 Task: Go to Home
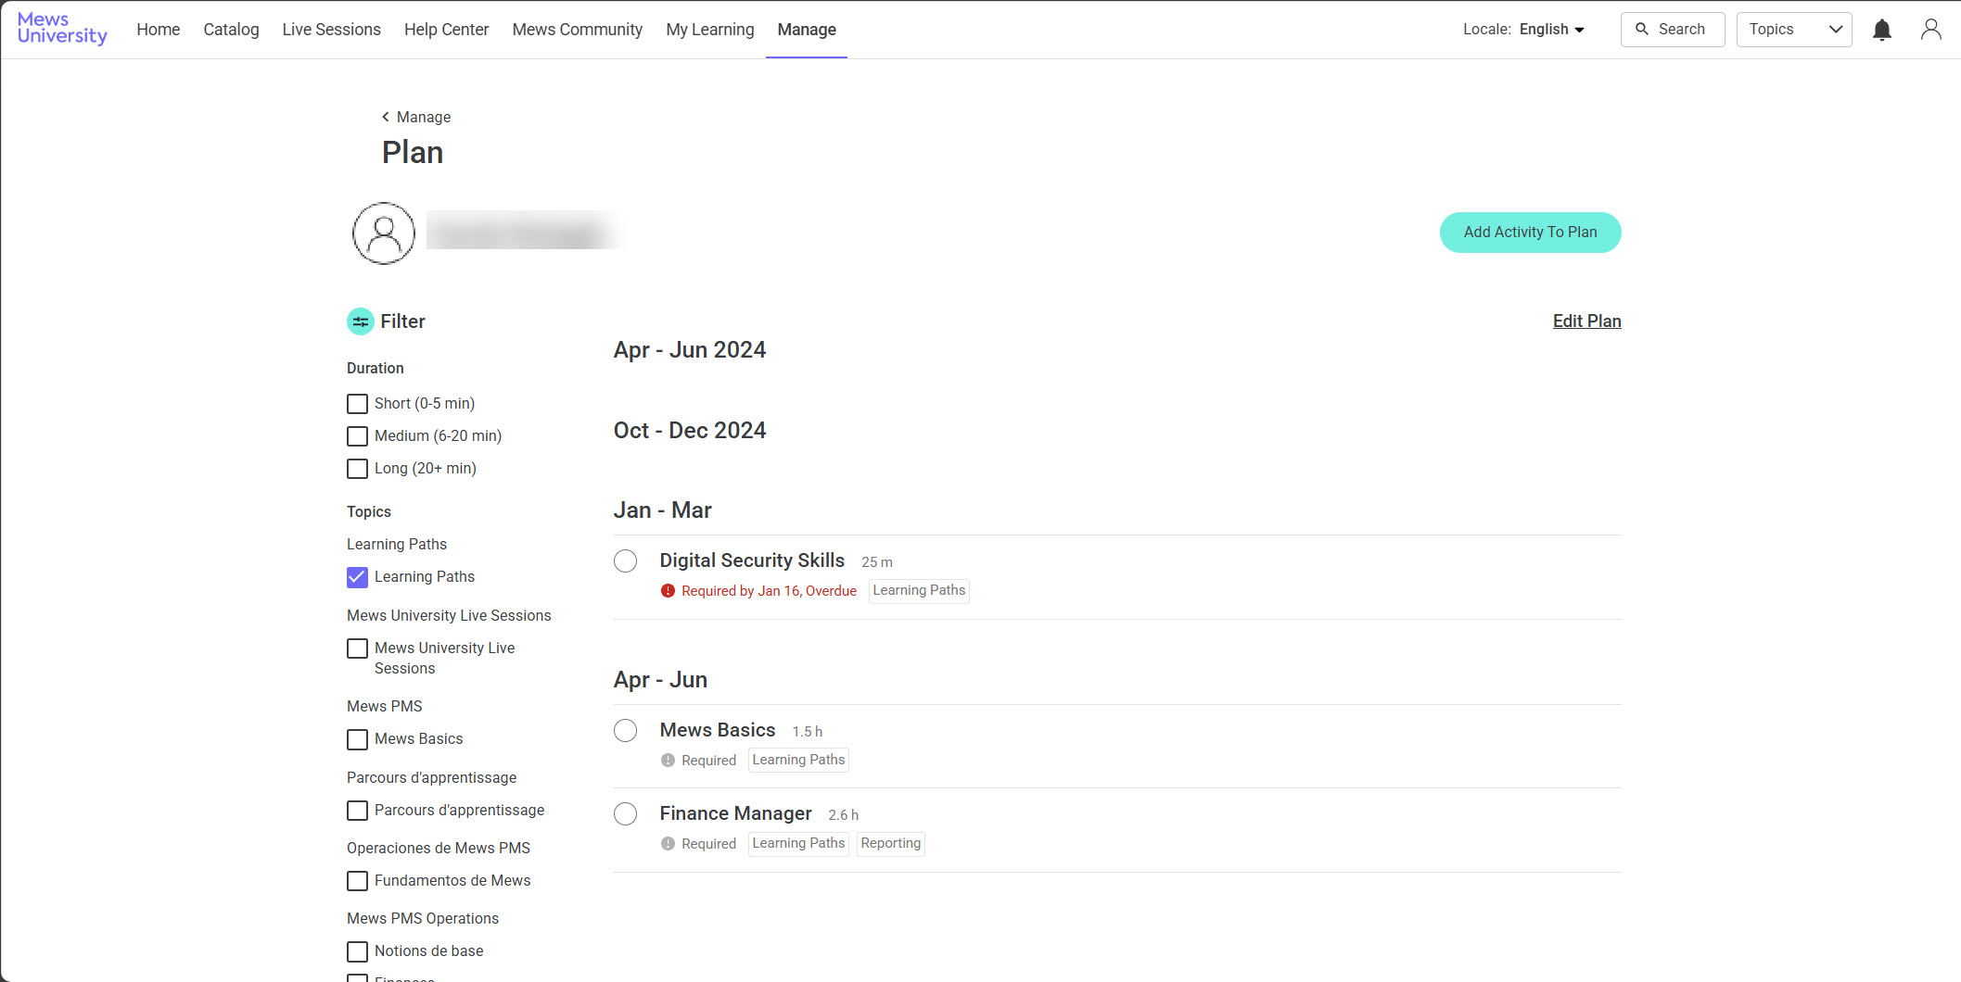tap(159, 30)
